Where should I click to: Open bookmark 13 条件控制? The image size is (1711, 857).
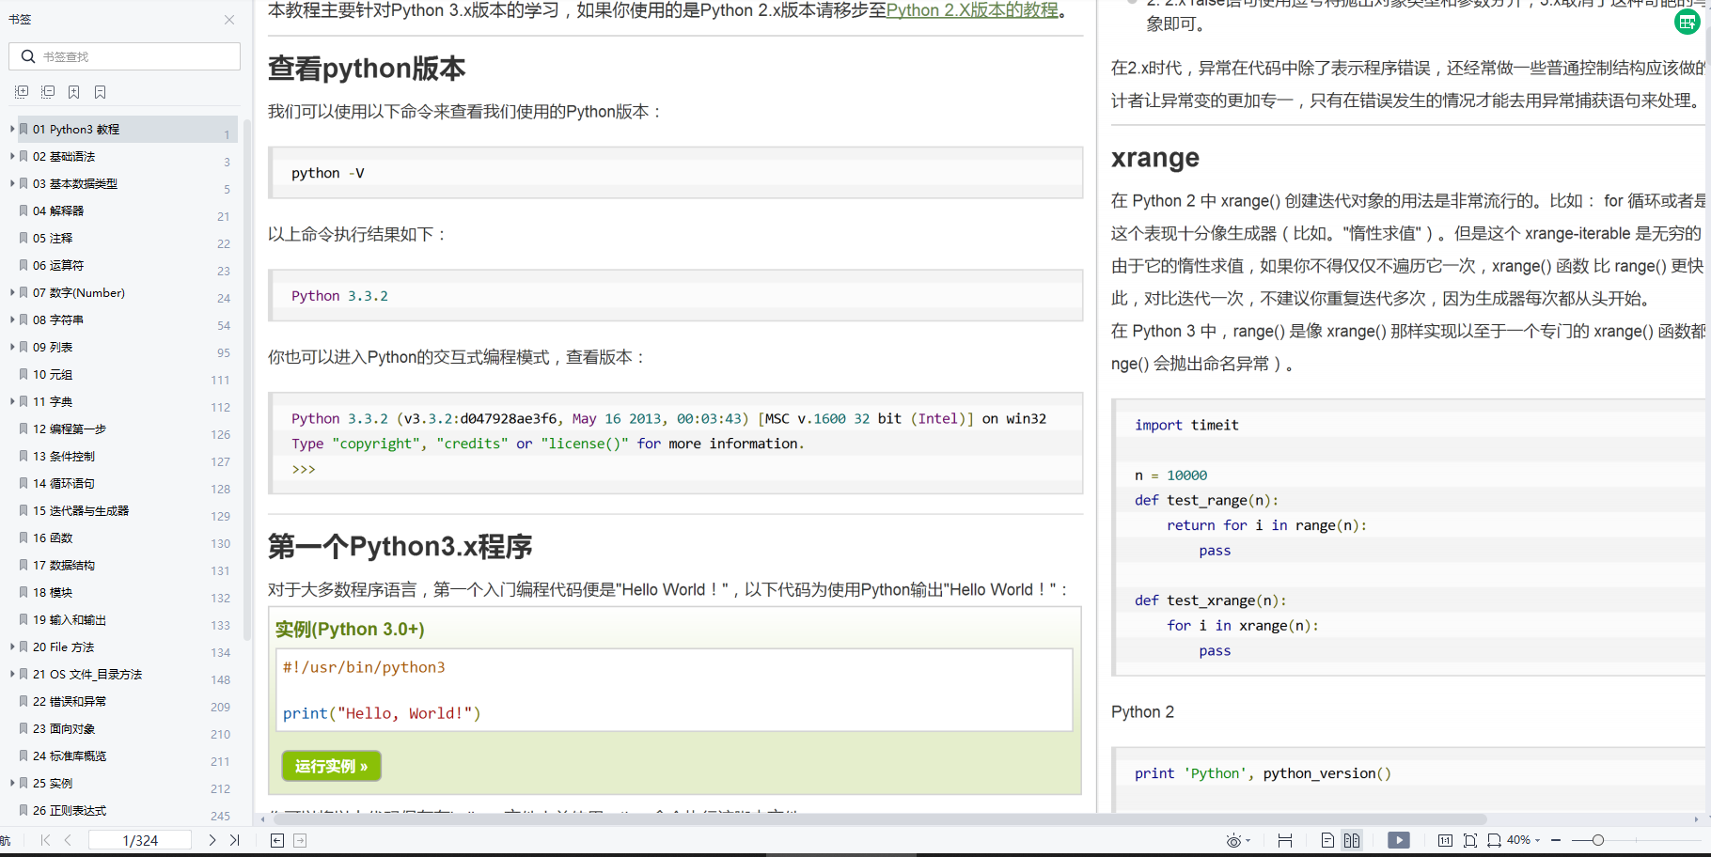64,456
